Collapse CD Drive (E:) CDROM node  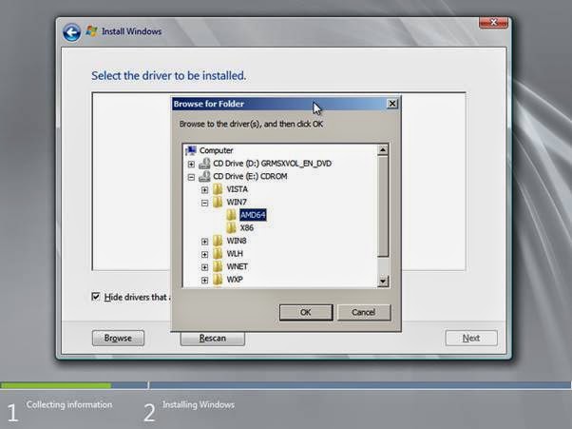click(191, 177)
